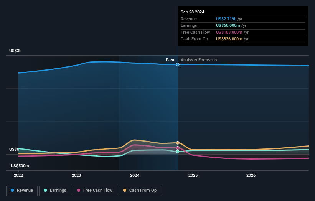315x201 pixels.
Task: Click the 2026 x-axis label
Action: point(251,176)
